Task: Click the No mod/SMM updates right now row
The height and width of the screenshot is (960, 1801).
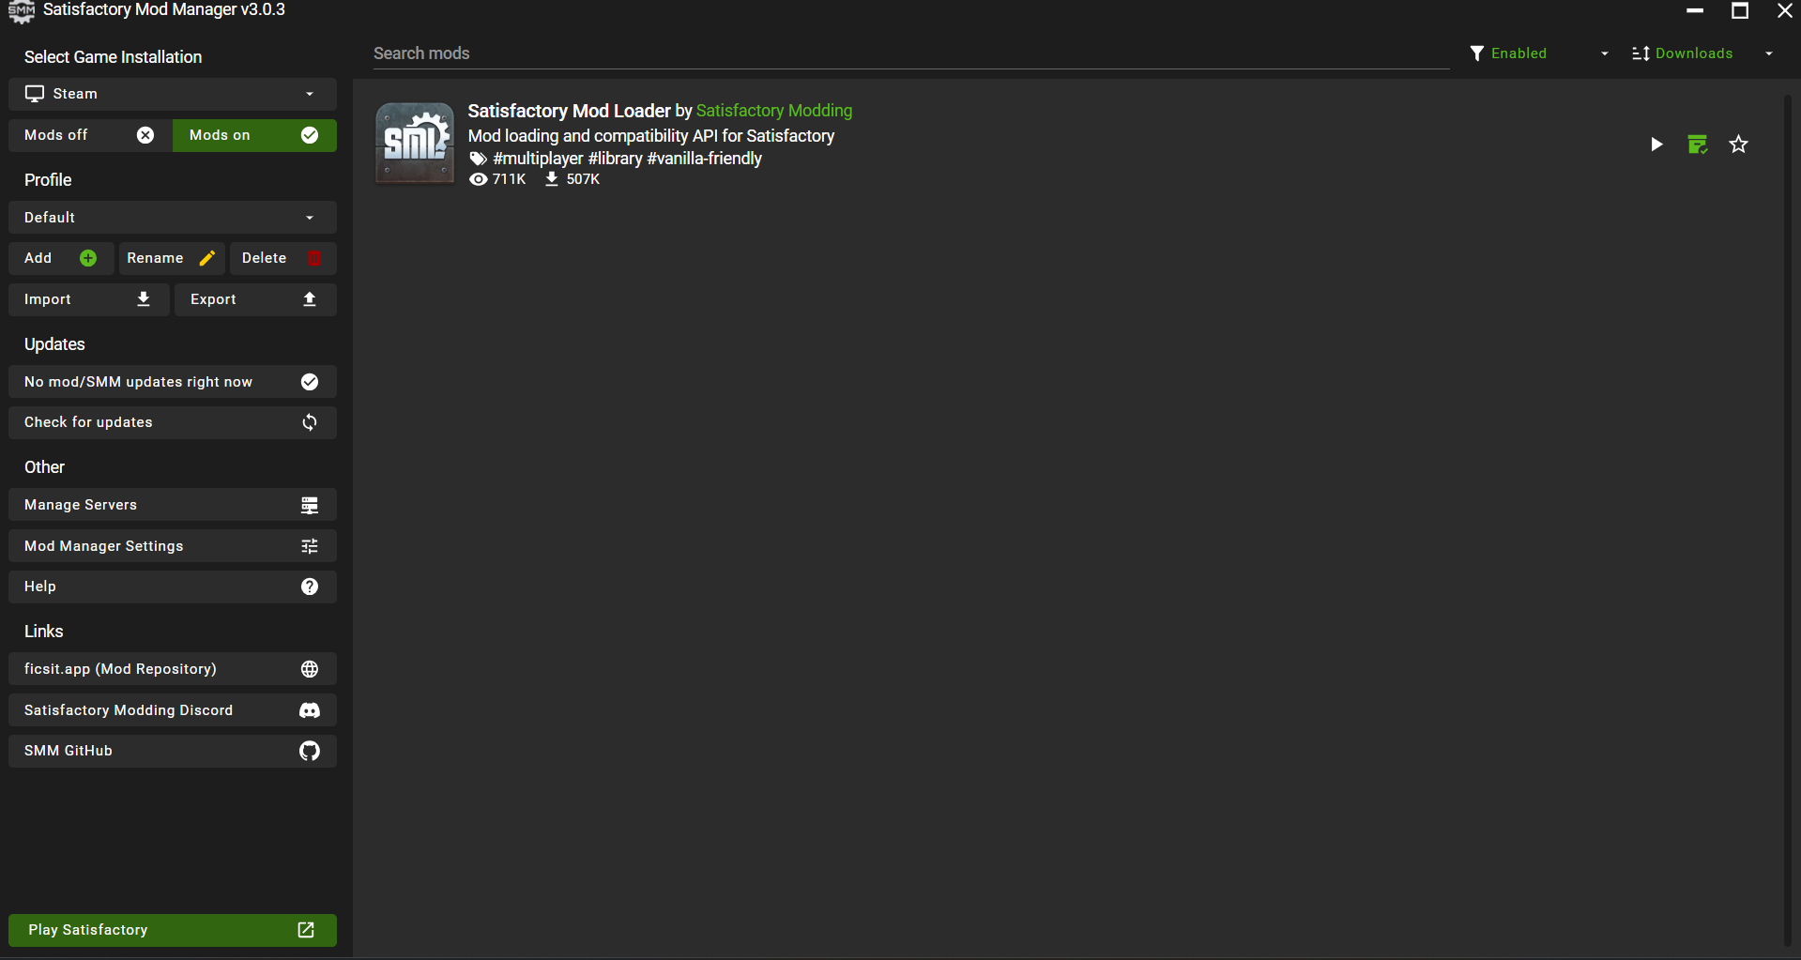Action: [x=173, y=382]
